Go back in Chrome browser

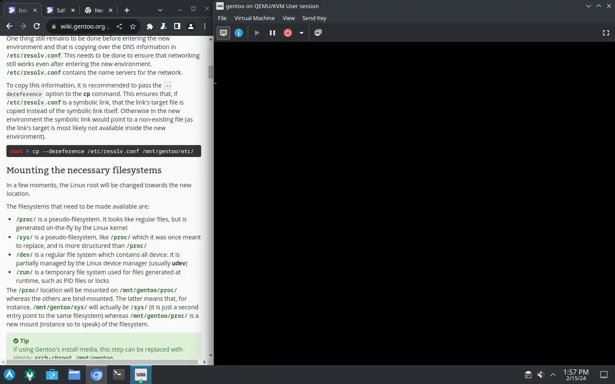click(9, 26)
